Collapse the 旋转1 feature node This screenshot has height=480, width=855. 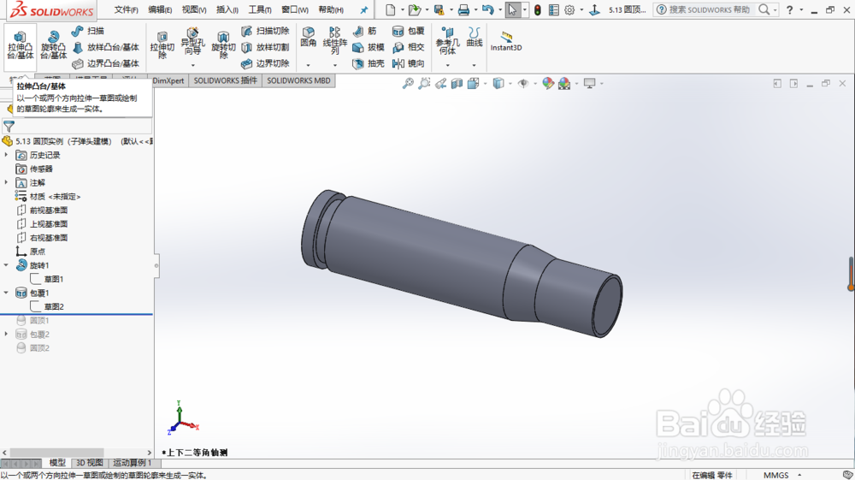click(6, 265)
